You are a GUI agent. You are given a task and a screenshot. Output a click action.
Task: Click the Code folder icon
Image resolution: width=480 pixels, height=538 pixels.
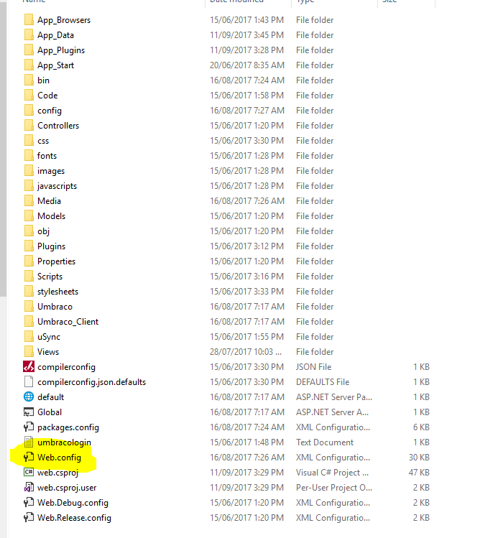pyautogui.click(x=29, y=96)
